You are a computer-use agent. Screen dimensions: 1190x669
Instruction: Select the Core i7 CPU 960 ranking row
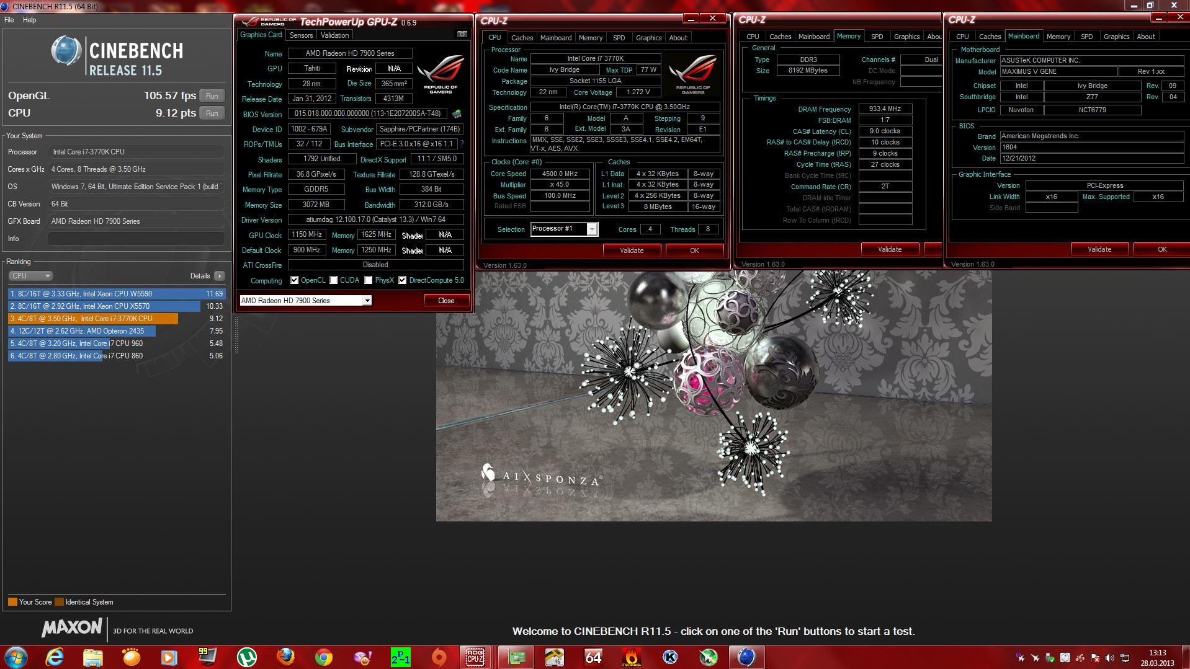point(117,343)
